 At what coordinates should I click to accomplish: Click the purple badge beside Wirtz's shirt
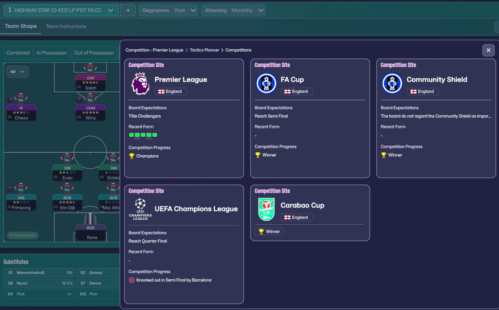pyautogui.click(x=80, y=100)
